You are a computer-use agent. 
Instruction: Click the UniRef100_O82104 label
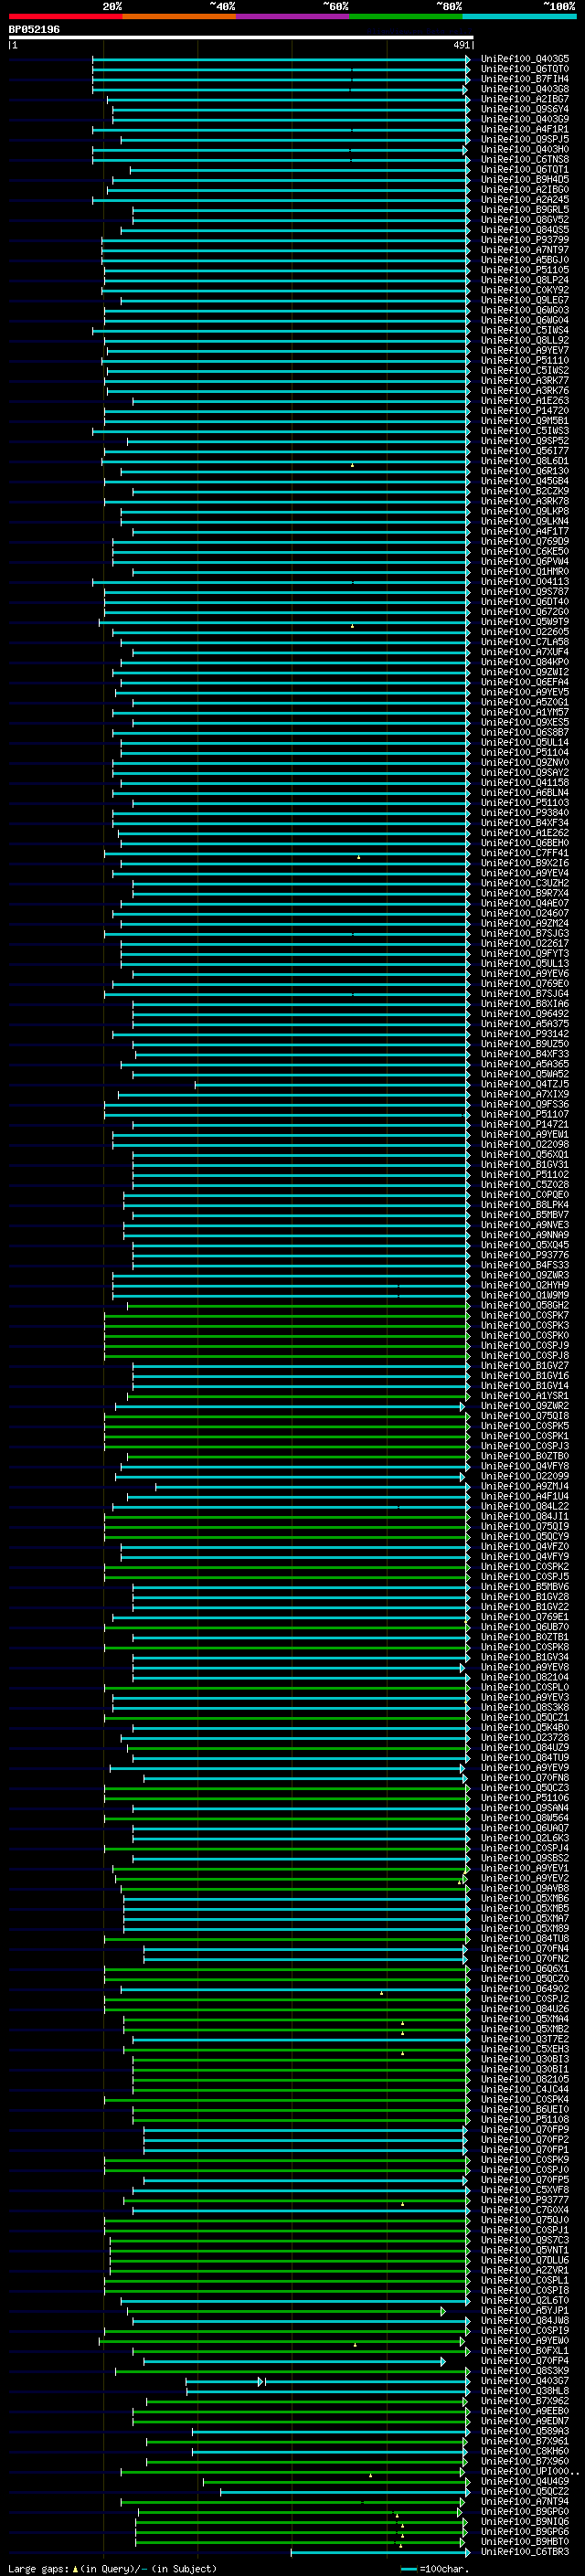click(525, 1677)
